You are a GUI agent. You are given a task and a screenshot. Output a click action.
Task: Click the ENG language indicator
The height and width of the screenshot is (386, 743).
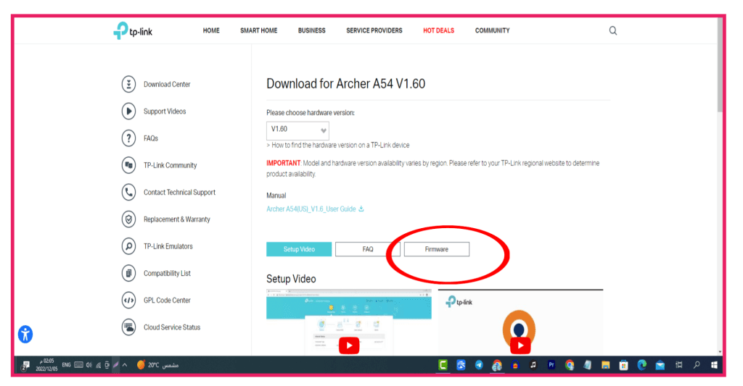[x=66, y=365]
